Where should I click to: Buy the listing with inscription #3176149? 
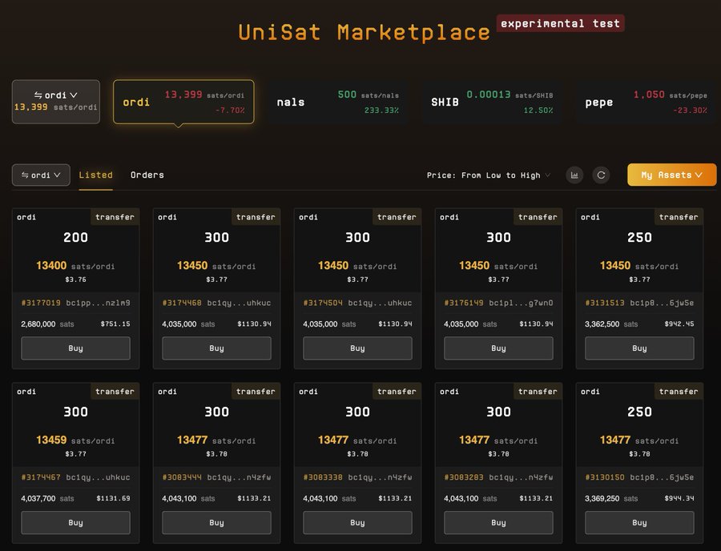click(498, 348)
